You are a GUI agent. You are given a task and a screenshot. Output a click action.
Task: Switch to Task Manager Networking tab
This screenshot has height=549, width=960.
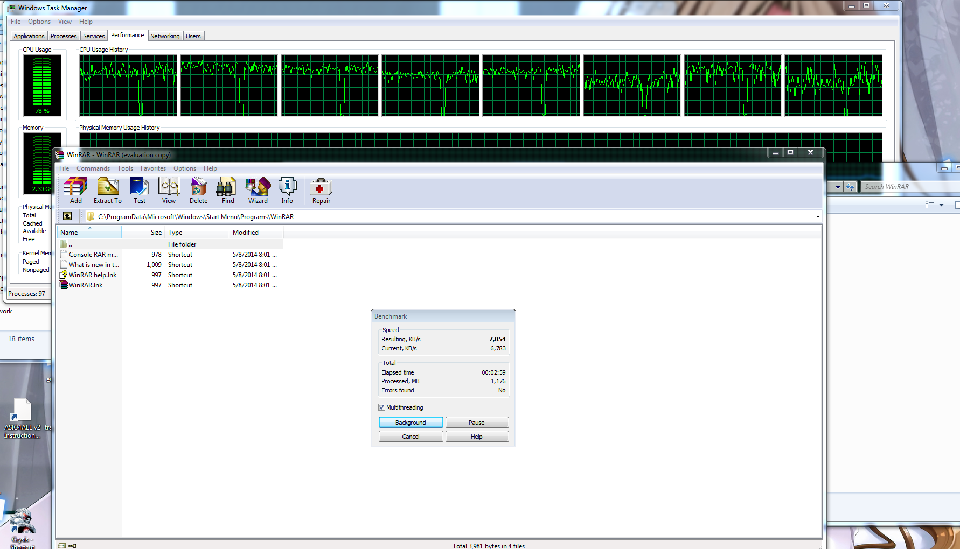tap(165, 36)
